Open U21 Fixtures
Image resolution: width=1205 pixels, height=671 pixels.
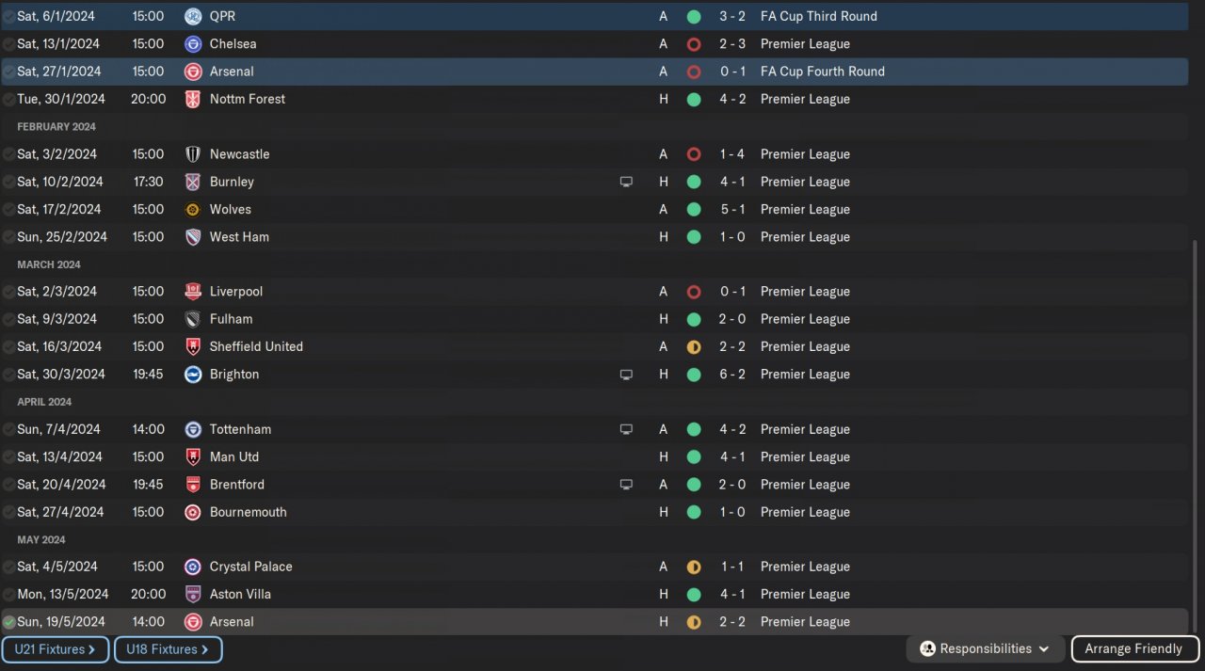tap(55, 649)
